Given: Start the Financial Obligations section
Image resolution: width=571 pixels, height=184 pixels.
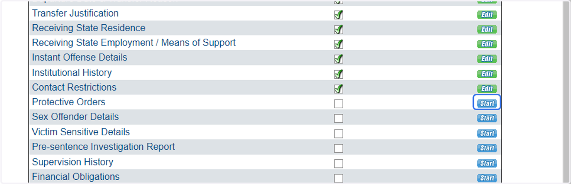Looking at the screenshot, I should tap(487, 178).
